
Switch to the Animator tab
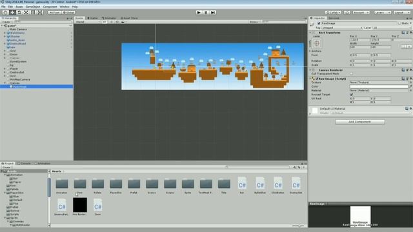coord(109,18)
